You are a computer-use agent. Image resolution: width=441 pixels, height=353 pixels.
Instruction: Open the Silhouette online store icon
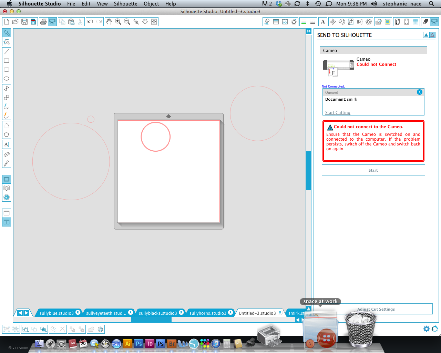(7, 197)
